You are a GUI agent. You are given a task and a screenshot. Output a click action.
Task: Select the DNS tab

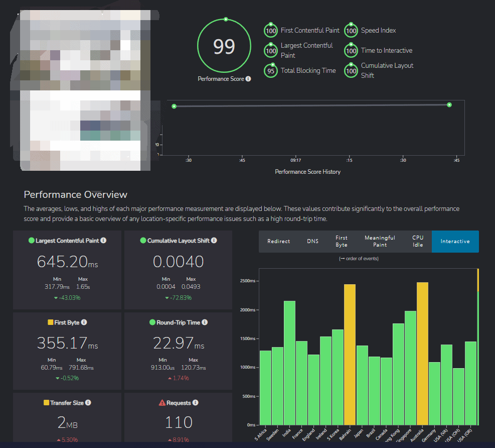click(312, 242)
